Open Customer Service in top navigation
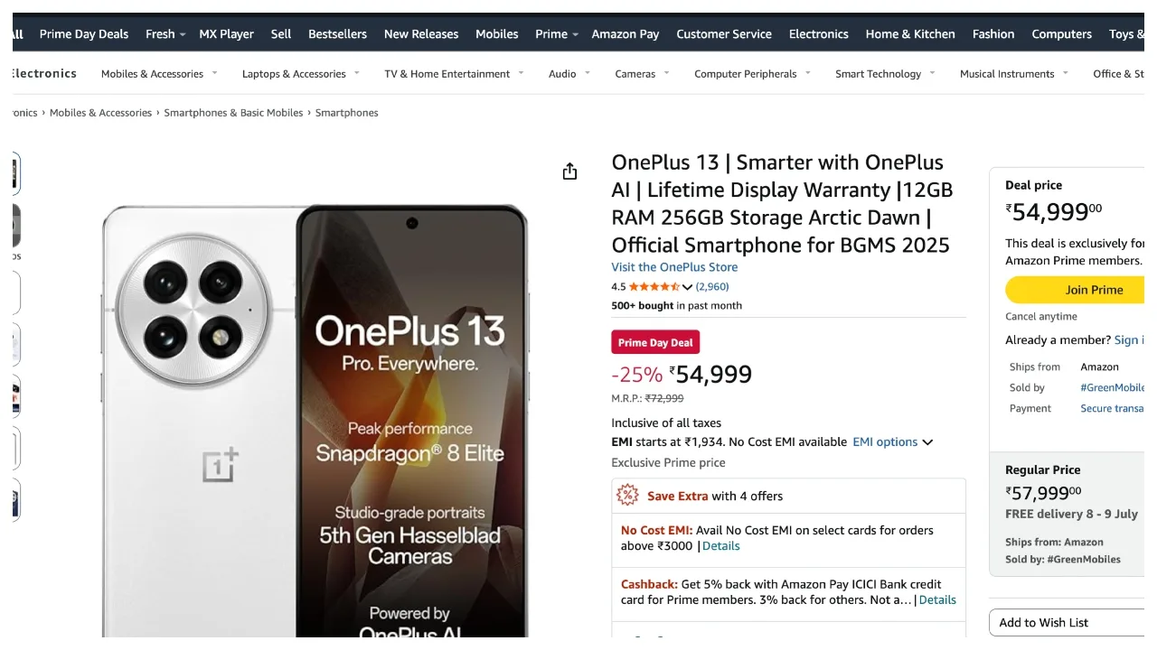This screenshot has width=1157, height=650. (x=724, y=34)
